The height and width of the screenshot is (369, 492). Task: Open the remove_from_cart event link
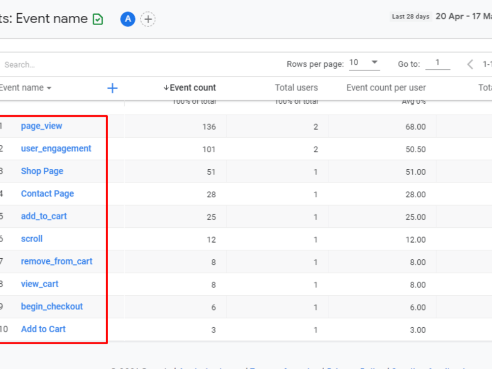[57, 261]
